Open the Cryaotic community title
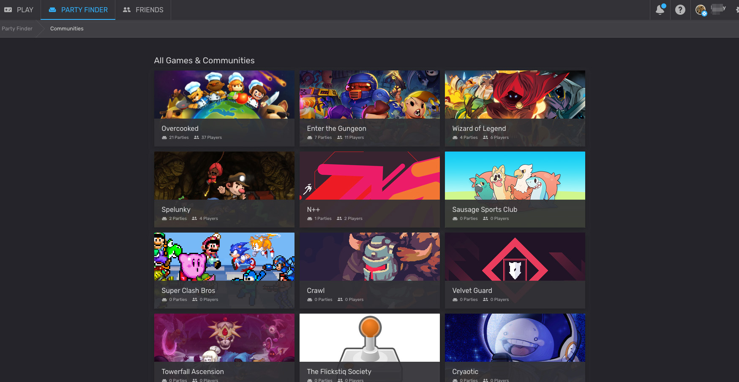This screenshot has height=382, width=739. pos(466,371)
